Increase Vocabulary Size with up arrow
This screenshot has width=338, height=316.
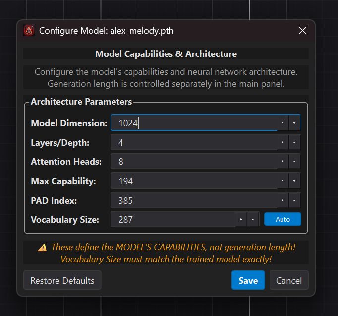[x=241, y=219]
